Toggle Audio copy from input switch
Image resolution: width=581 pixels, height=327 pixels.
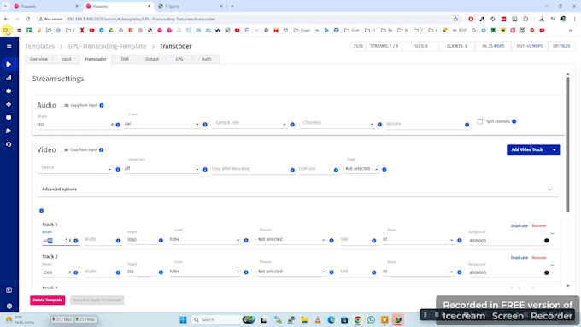click(x=66, y=106)
